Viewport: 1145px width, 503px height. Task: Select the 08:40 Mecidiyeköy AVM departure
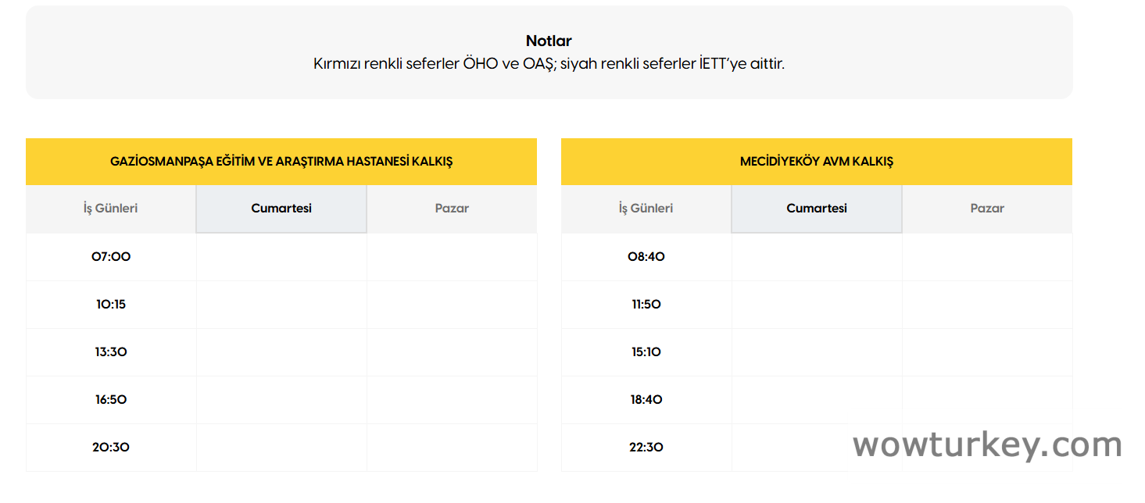[646, 256]
